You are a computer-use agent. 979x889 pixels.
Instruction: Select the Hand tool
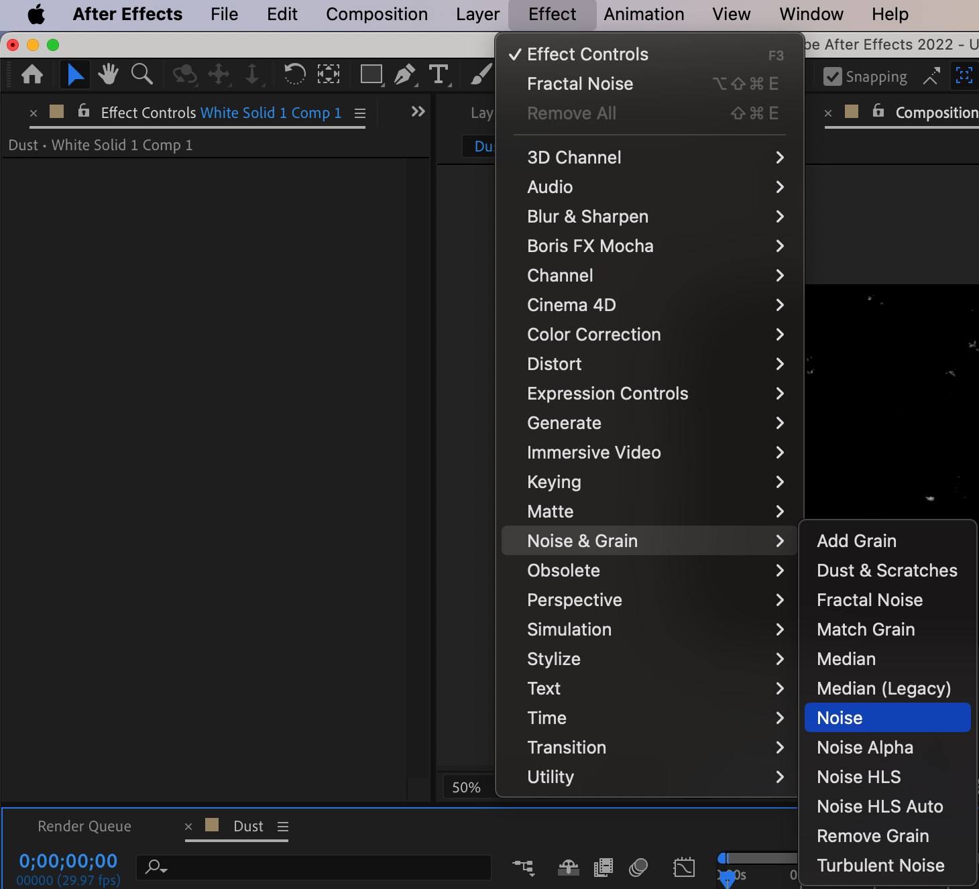coord(108,74)
